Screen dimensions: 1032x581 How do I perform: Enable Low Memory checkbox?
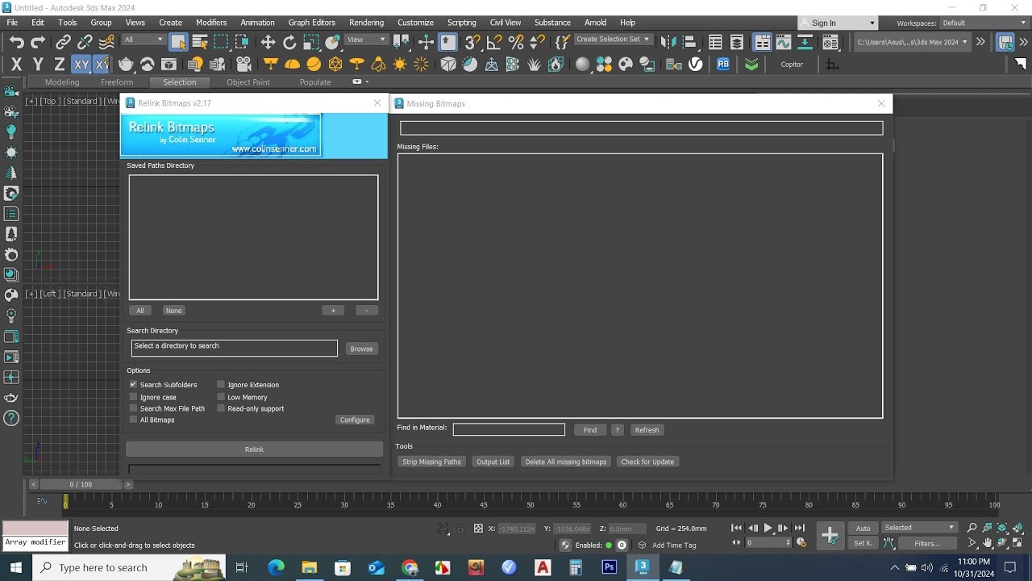point(221,397)
